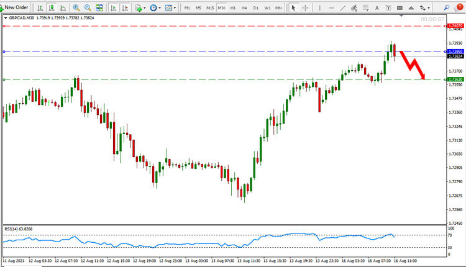Select the H1 timeframe
466x267 pixels.
233,8
